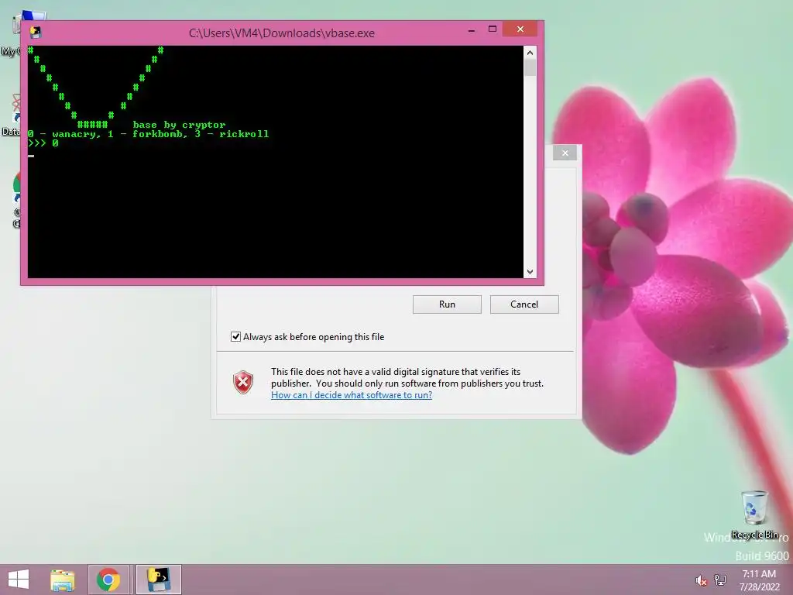Viewport: 793px width, 595px height.
Task: Click the red shield warning icon
Action: [242, 382]
